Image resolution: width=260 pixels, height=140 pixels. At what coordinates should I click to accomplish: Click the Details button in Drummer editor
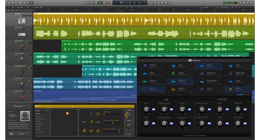point(129,134)
